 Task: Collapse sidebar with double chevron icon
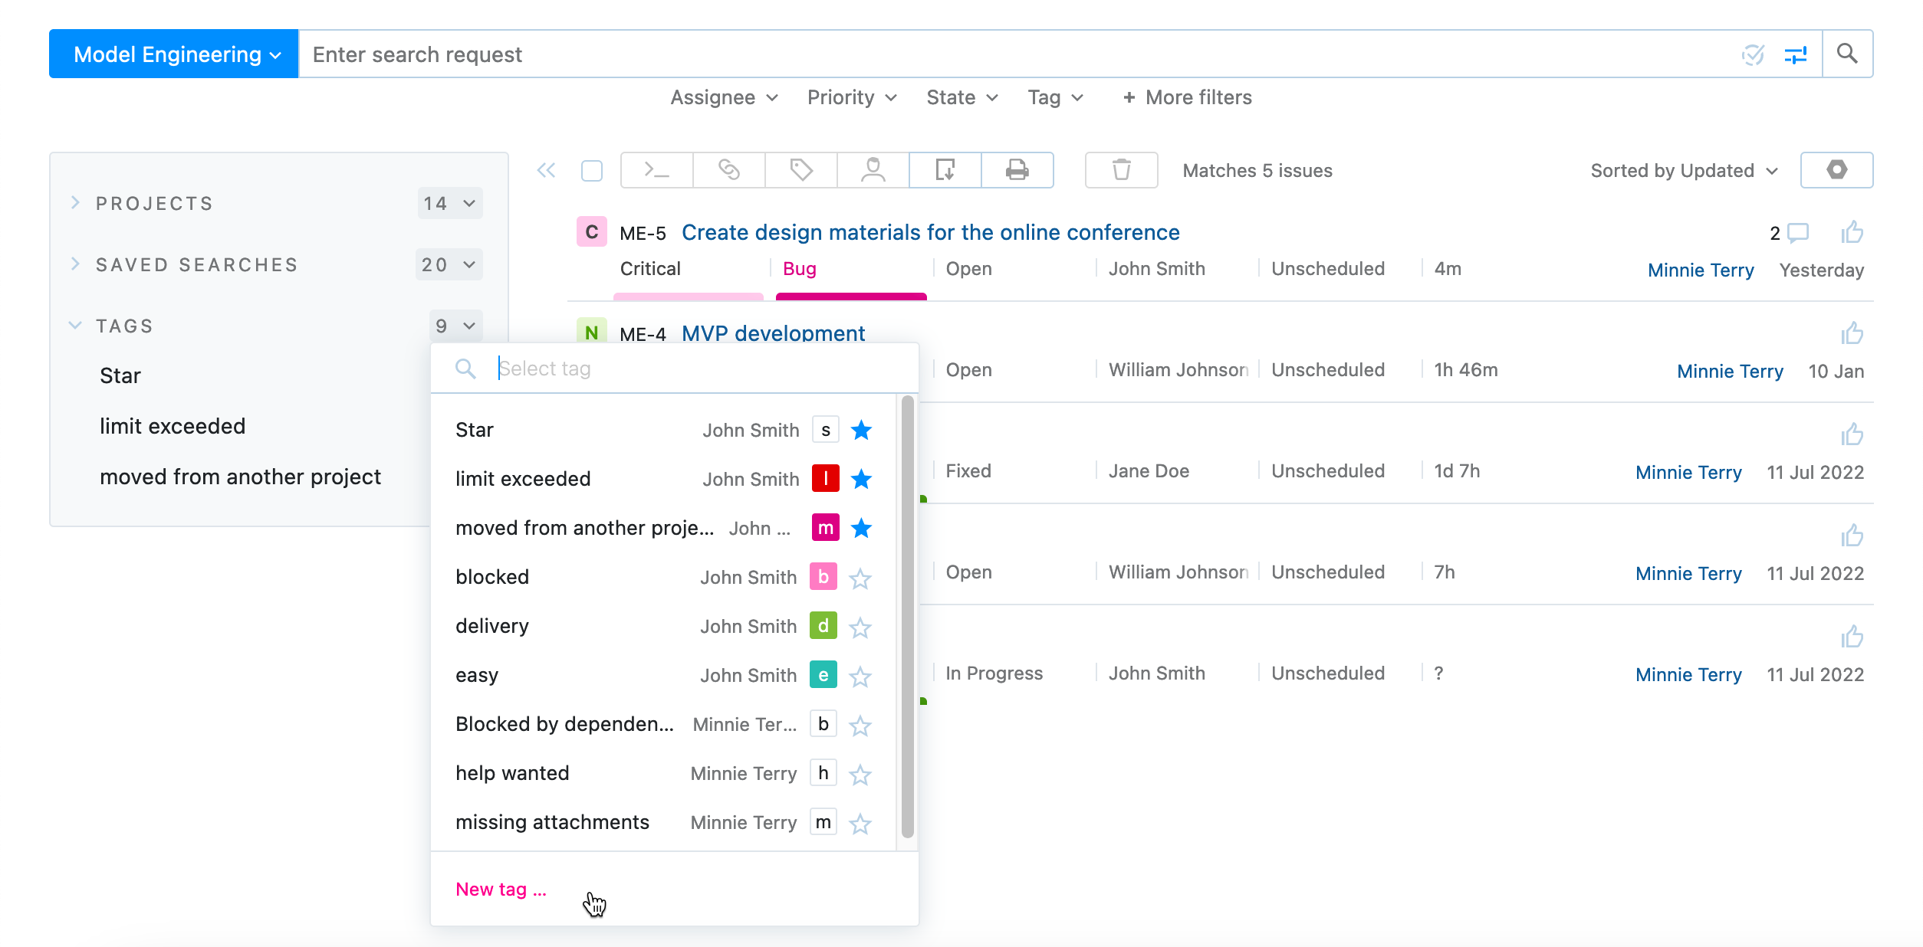[x=546, y=170]
